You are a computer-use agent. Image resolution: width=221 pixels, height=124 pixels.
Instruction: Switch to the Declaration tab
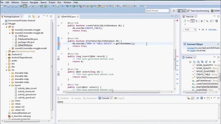90,98
